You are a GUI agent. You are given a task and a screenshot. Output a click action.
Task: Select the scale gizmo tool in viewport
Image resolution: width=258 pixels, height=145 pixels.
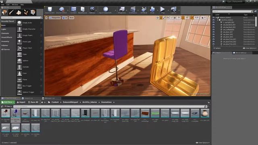click(164, 18)
